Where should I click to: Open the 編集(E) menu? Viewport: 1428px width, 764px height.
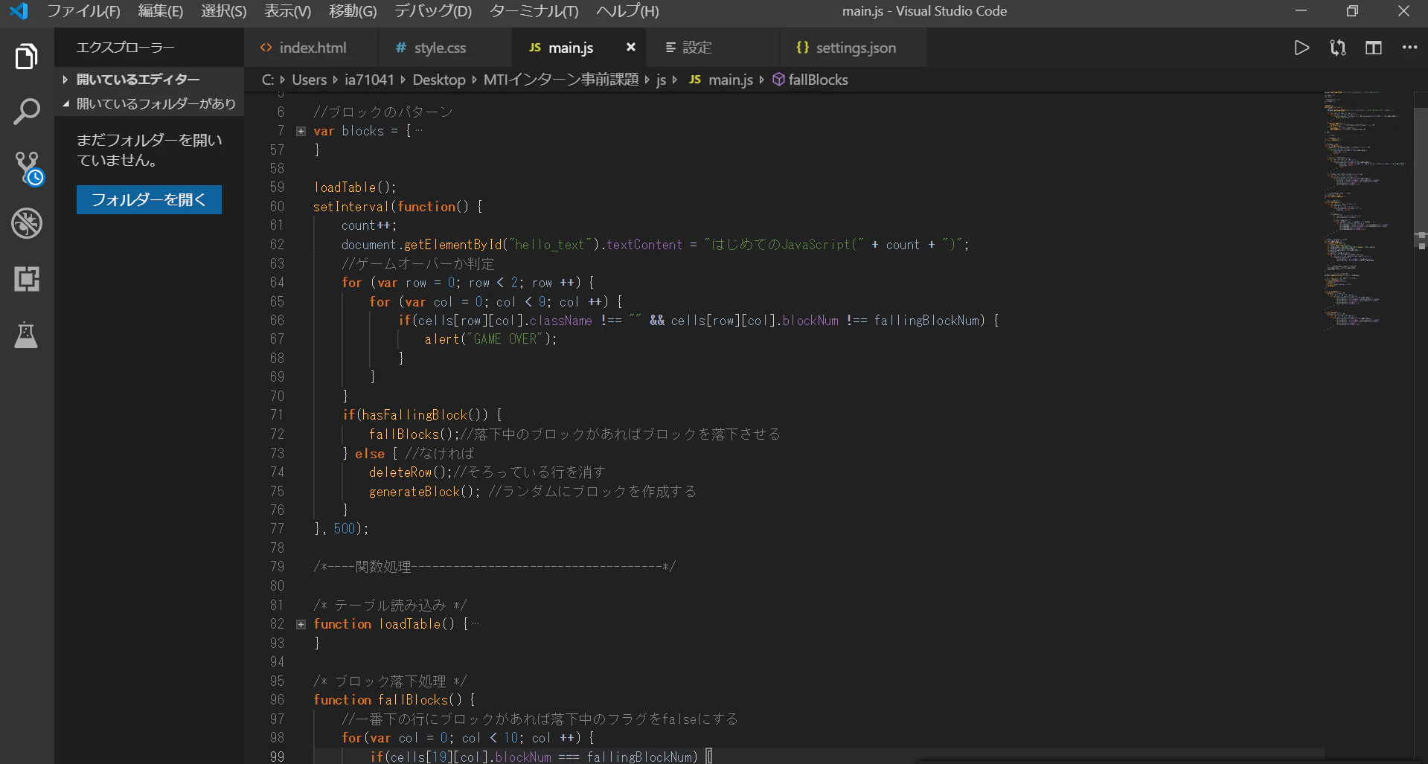point(160,11)
